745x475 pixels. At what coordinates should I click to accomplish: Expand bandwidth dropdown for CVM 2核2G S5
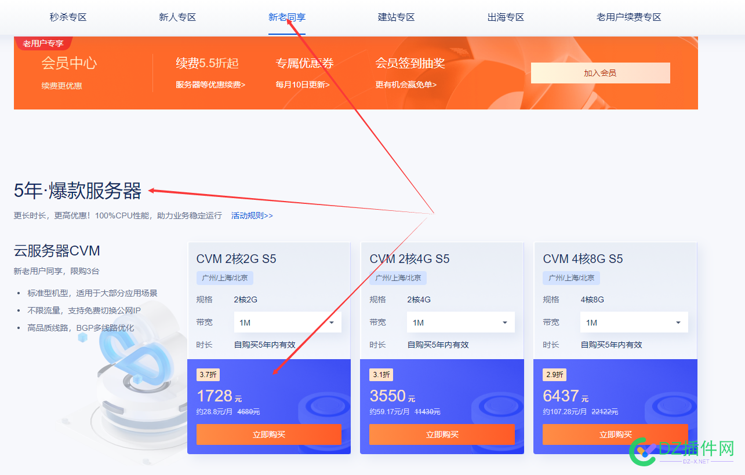288,322
